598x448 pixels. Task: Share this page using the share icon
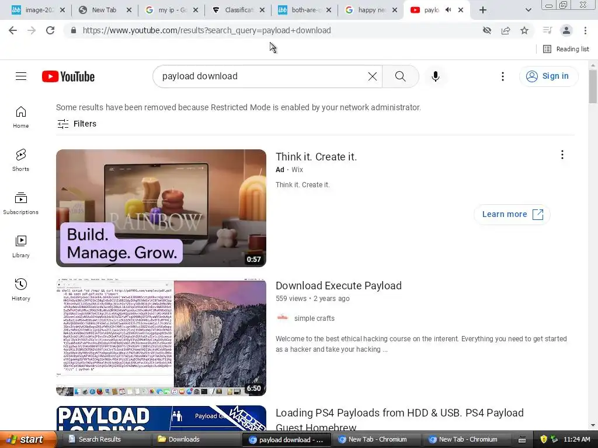coord(506,30)
